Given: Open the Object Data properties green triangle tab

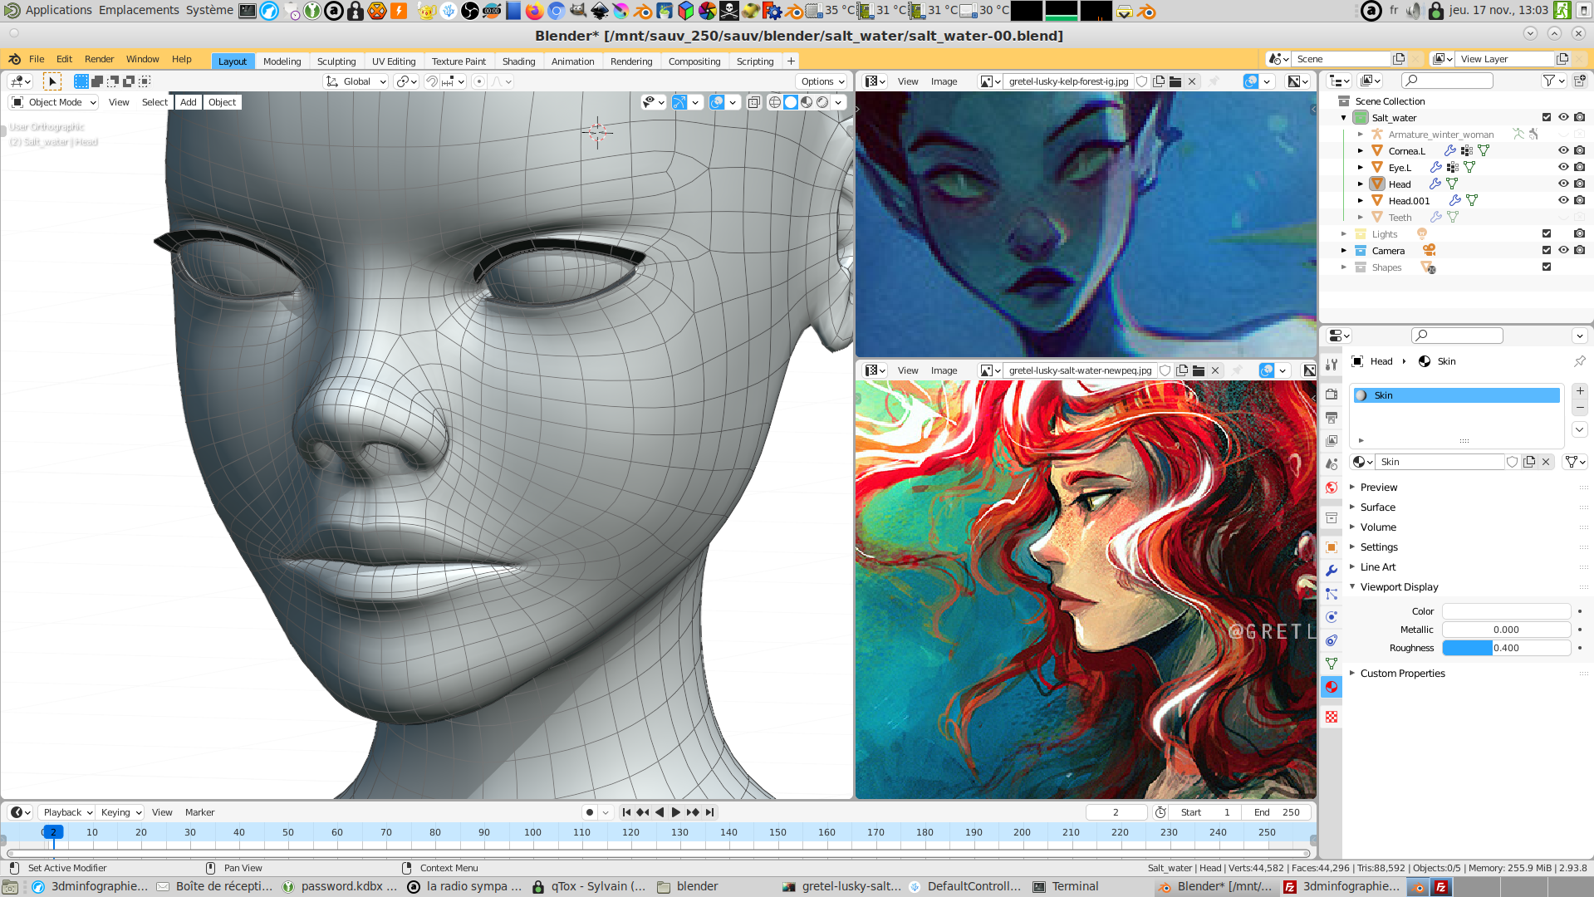Looking at the screenshot, I should [1332, 664].
